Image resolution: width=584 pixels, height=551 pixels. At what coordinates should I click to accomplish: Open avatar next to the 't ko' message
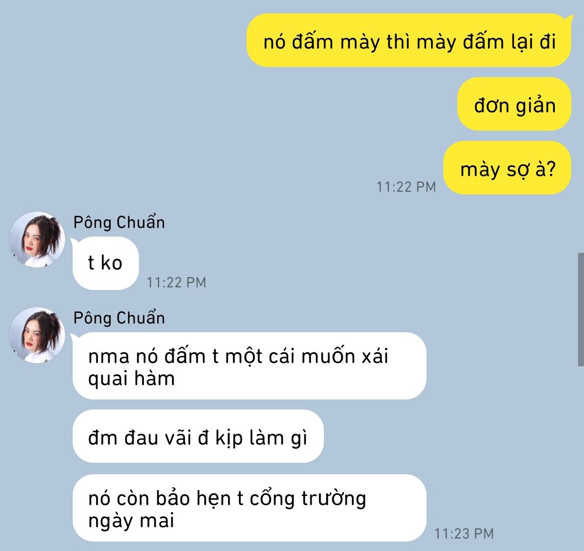[37, 239]
